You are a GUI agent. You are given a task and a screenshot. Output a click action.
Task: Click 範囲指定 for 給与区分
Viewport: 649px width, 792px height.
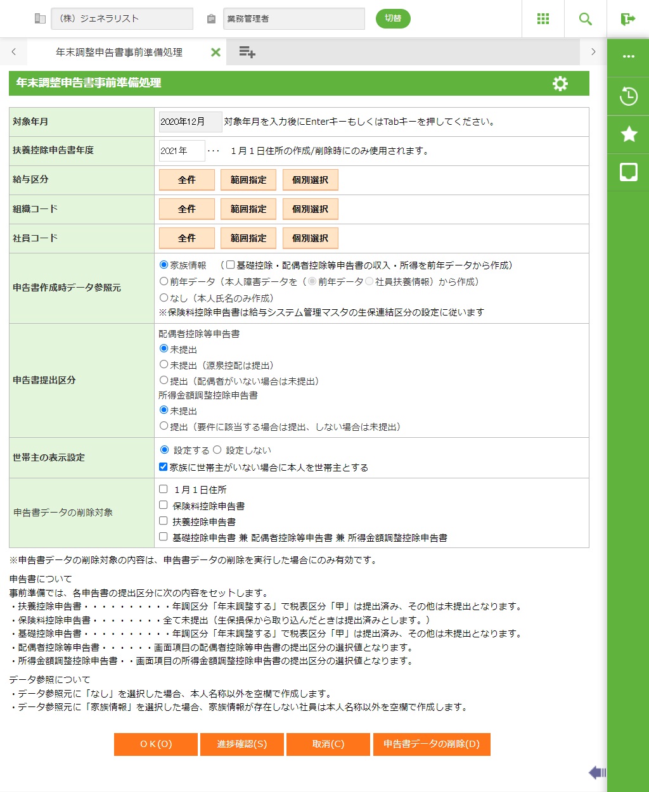tap(248, 180)
